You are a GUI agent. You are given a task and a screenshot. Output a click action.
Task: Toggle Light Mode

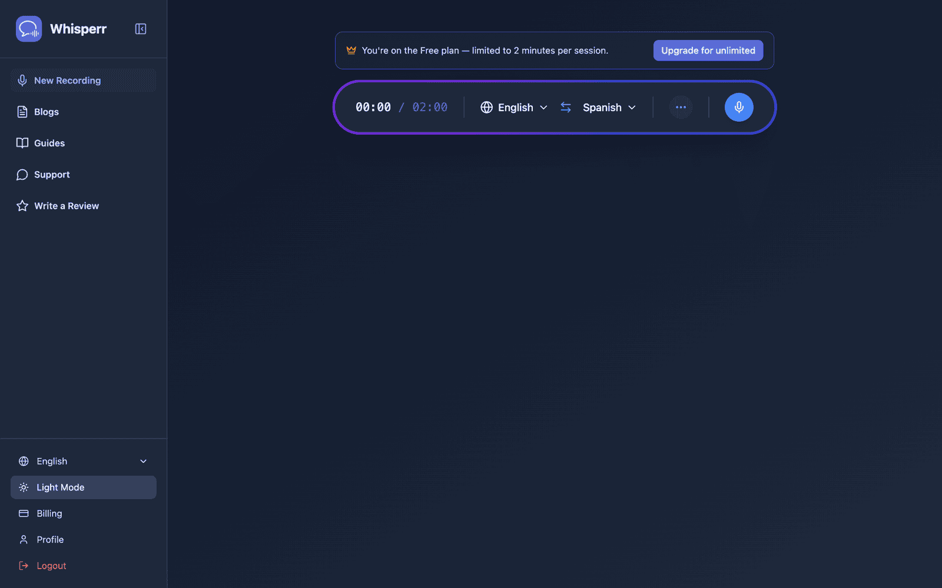coord(84,487)
